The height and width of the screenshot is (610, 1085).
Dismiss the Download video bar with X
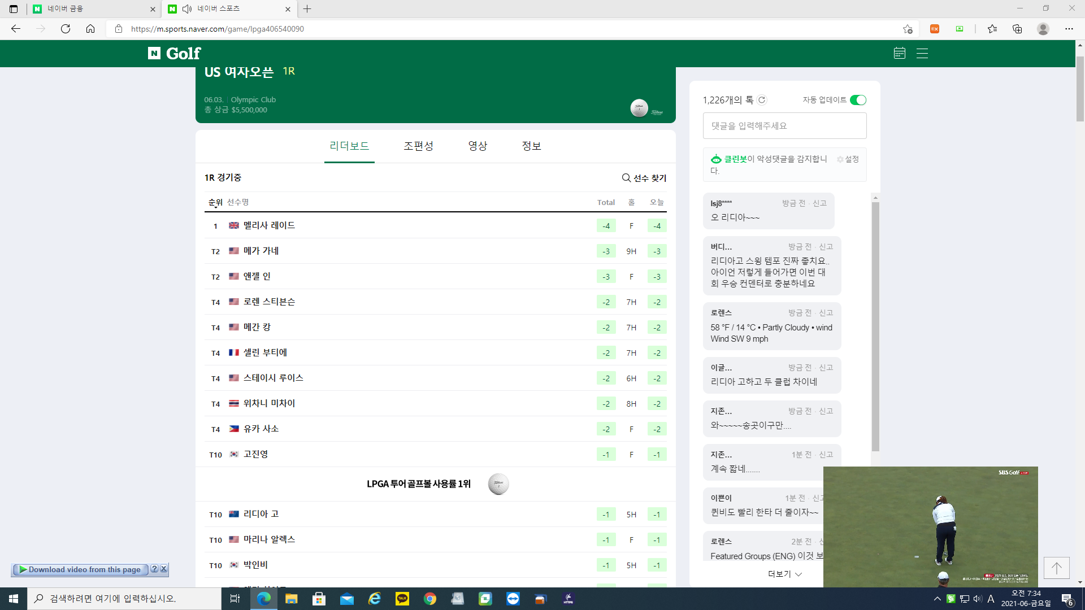click(164, 569)
